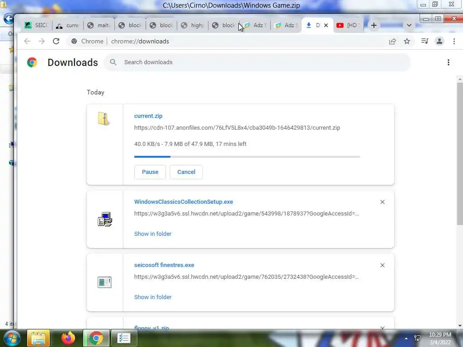Reload the downloads page
This screenshot has width=463, height=347.
tap(56, 41)
